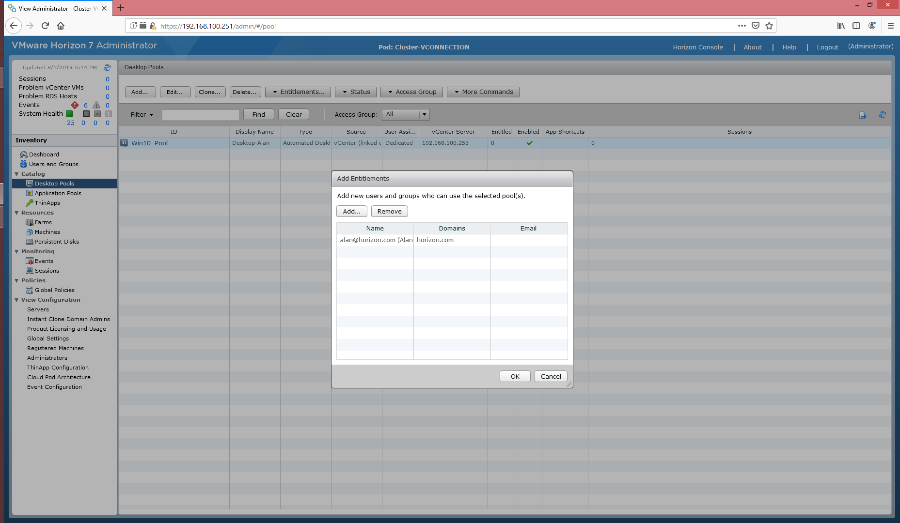Viewport: 900px width, 523px height.
Task: Collapse the Catalog tree section
Action: (17, 174)
